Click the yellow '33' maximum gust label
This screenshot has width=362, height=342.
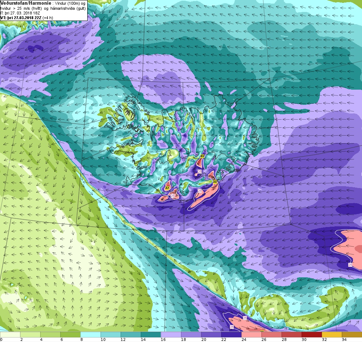pyautogui.click(x=215, y=182)
